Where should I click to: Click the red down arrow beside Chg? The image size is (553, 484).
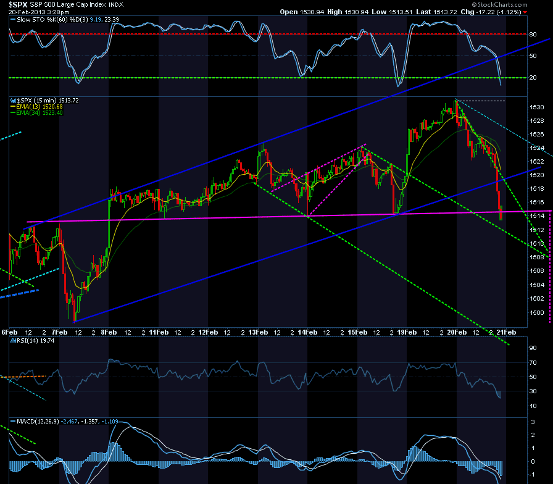click(x=525, y=12)
